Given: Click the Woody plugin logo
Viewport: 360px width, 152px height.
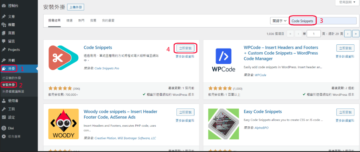Looking at the screenshot, I should pyautogui.click(x=63, y=124).
